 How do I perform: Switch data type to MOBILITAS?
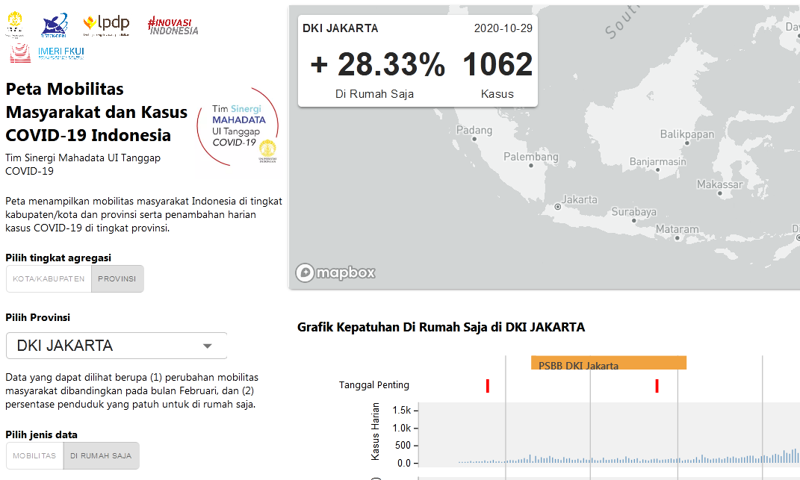(x=34, y=455)
